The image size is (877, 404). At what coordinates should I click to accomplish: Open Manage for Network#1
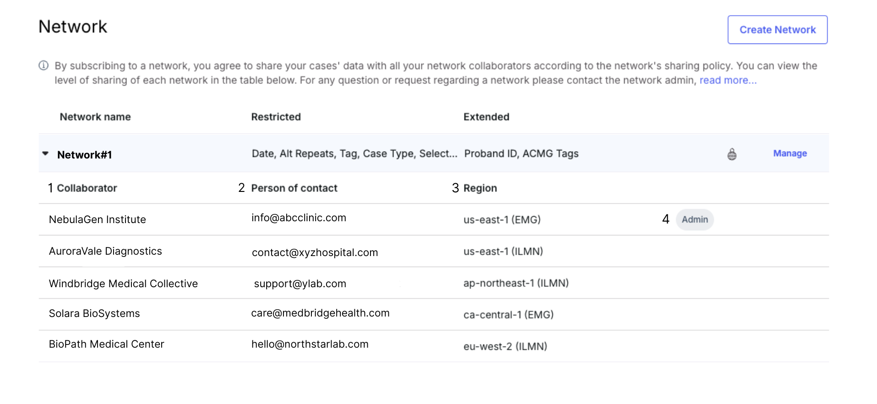tap(790, 153)
